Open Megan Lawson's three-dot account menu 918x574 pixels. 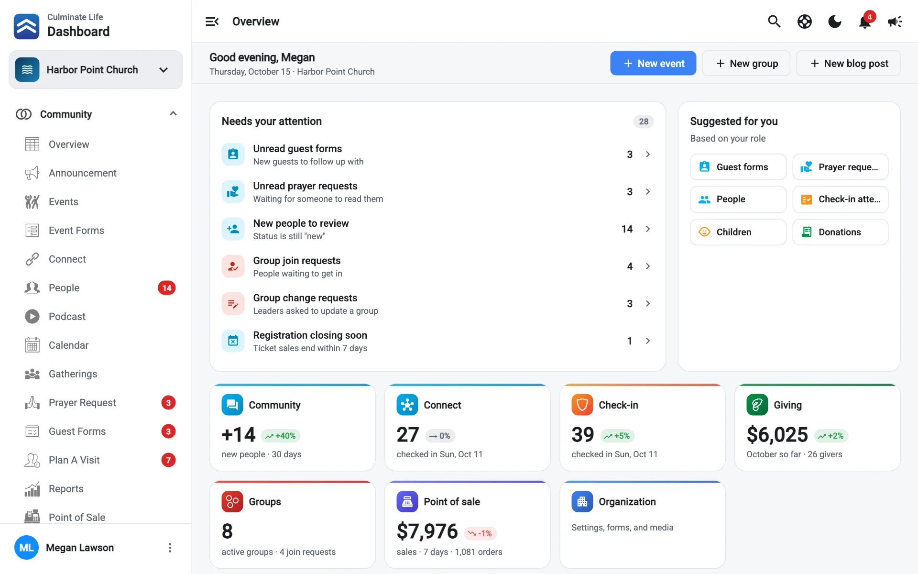point(170,548)
